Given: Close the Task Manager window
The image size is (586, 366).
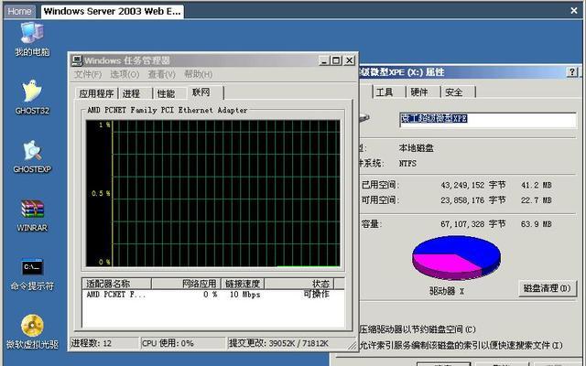Looking at the screenshot, I should click(x=350, y=60).
